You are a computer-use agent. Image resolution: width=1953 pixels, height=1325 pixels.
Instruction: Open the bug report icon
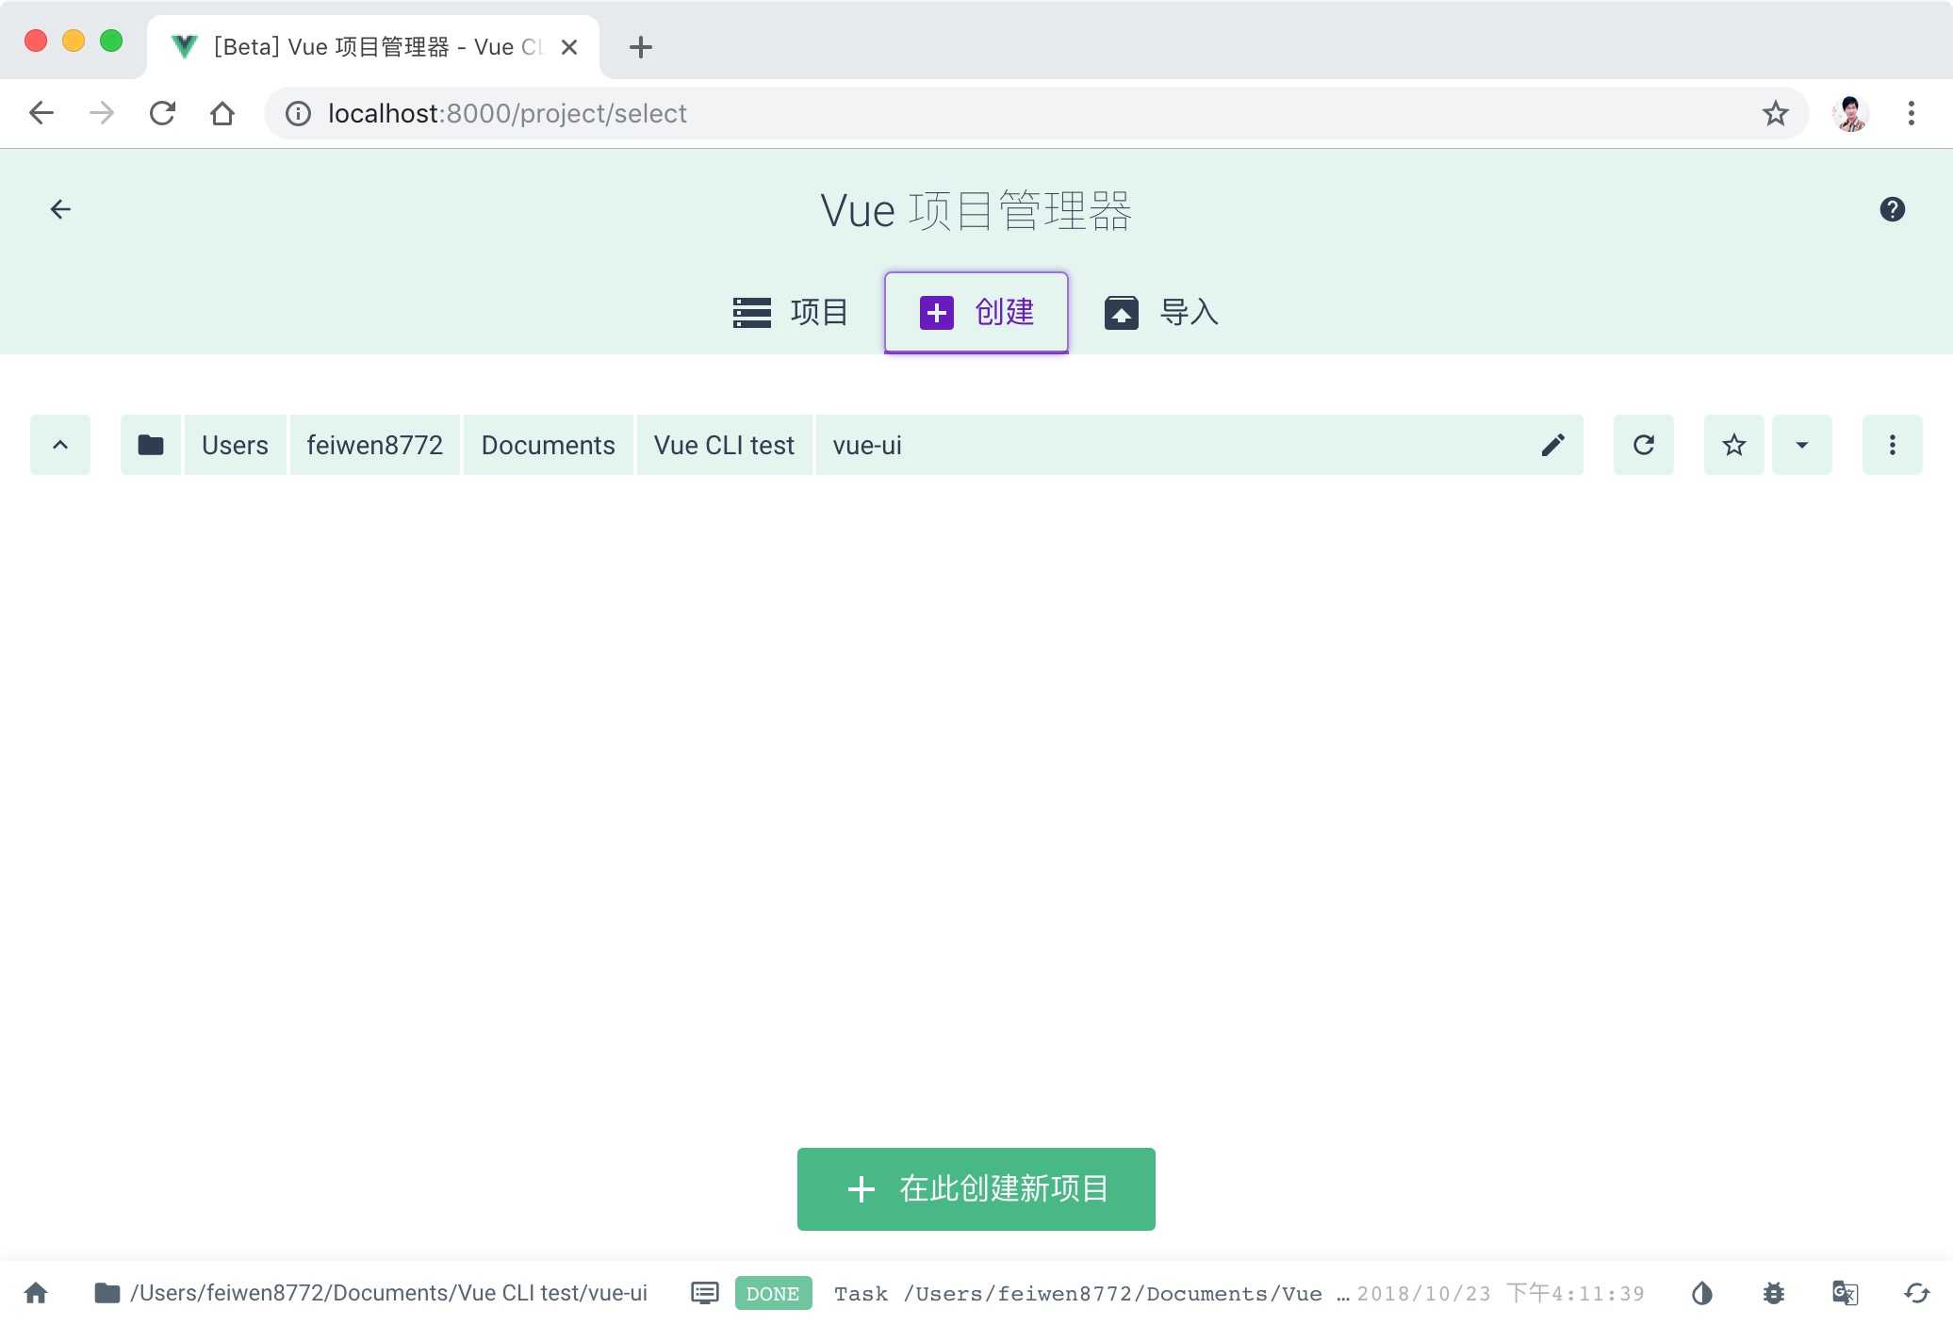[x=1774, y=1293]
